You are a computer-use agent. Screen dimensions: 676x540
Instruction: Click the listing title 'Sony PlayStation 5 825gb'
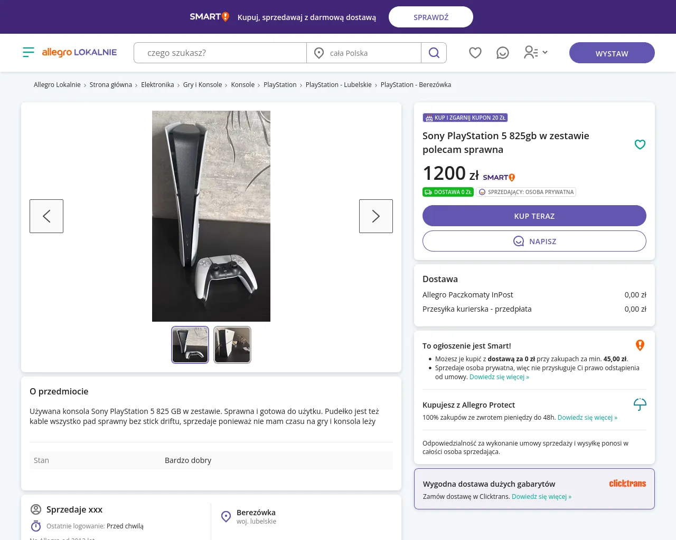[506, 142]
